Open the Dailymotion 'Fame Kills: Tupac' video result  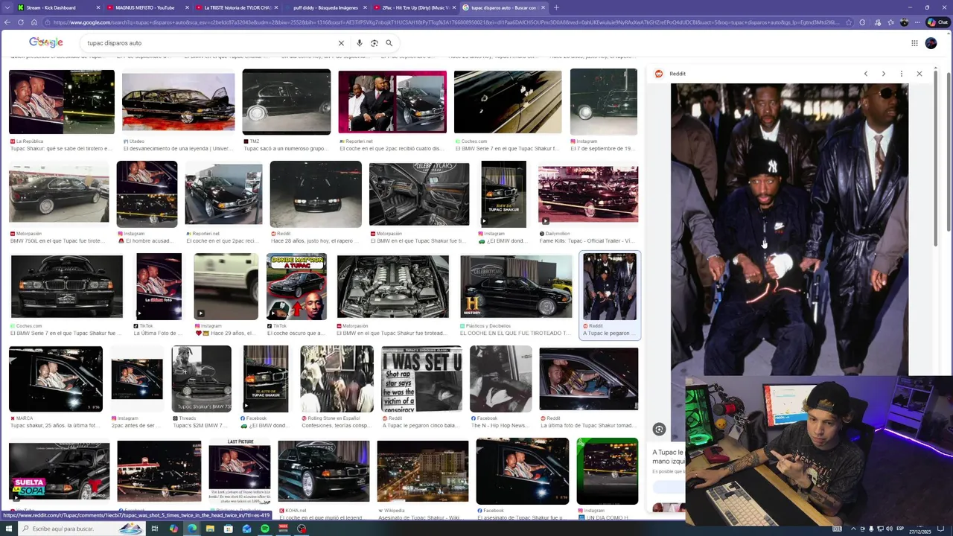[588, 194]
